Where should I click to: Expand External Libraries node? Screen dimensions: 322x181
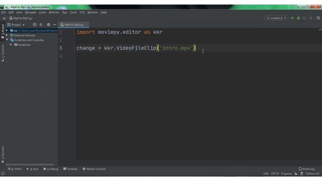coord(7,35)
